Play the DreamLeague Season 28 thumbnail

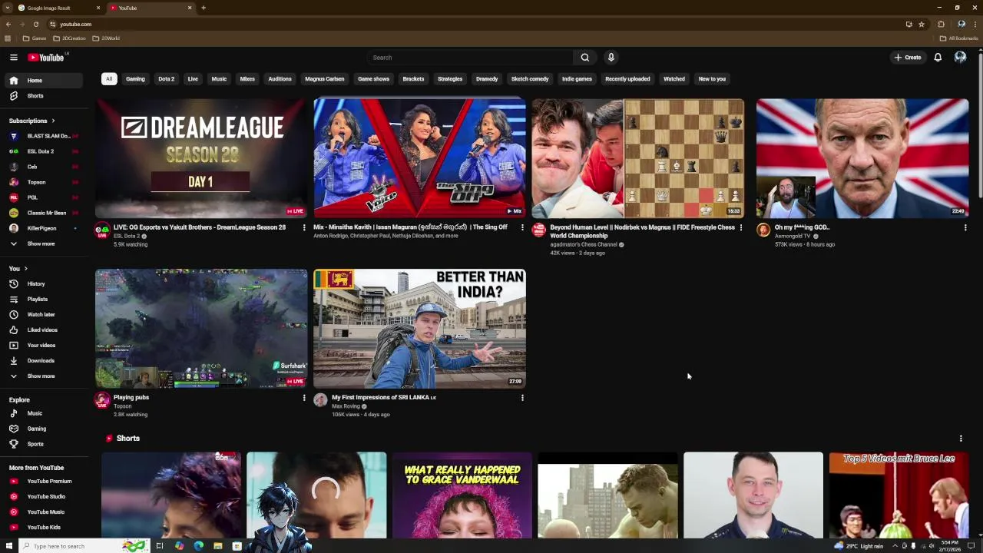click(201, 158)
